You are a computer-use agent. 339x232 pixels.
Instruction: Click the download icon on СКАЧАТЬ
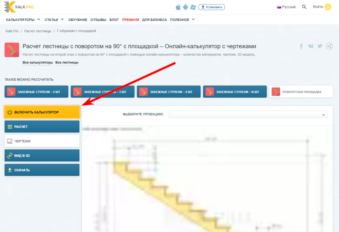click(10, 170)
